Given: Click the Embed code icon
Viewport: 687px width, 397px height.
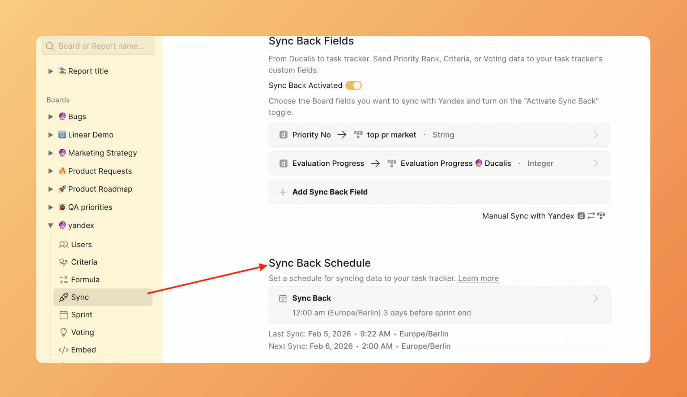Looking at the screenshot, I should click(x=63, y=350).
